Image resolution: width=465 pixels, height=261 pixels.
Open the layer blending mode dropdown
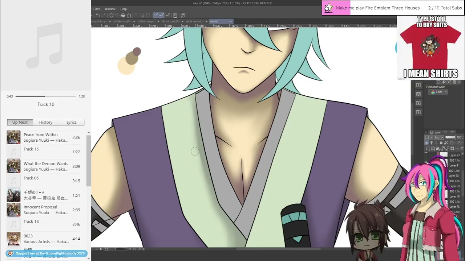(x=439, y=137)
